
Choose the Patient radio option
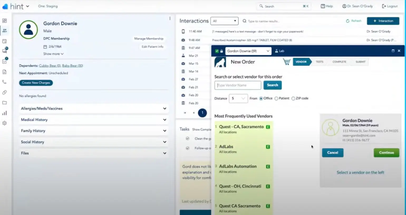pyautogui.click(x=276, y=98)
